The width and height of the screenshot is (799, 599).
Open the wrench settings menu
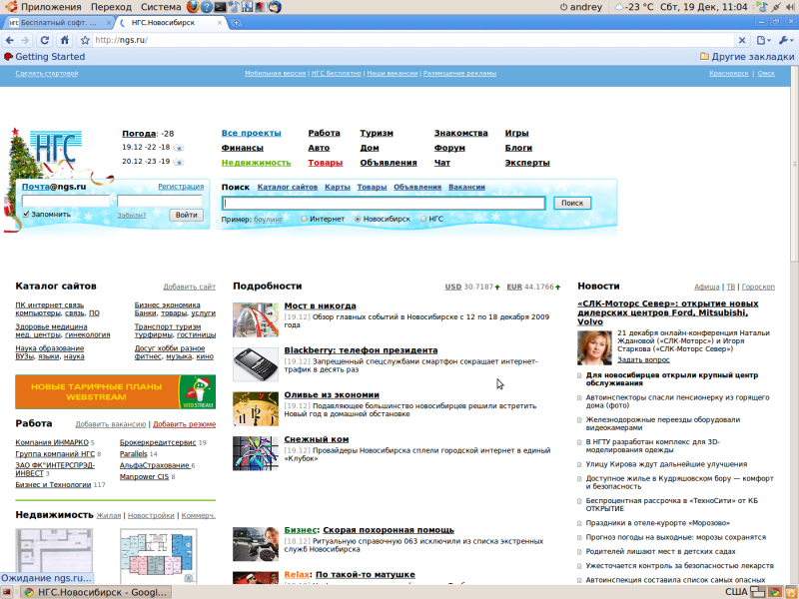click(x=784, y=40)
